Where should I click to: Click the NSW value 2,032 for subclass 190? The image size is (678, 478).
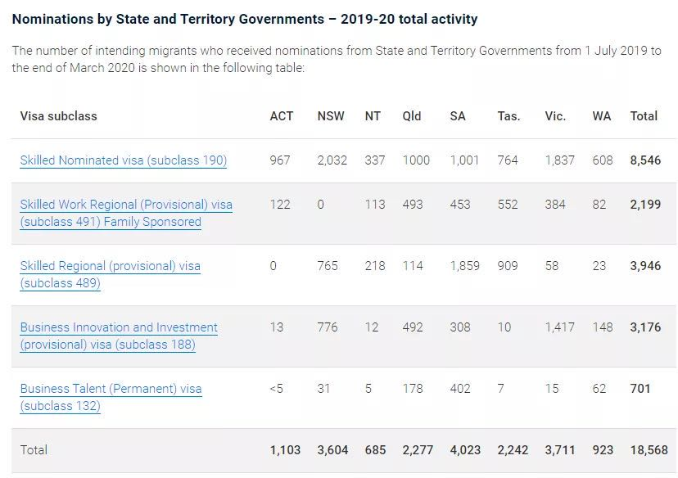332,160
